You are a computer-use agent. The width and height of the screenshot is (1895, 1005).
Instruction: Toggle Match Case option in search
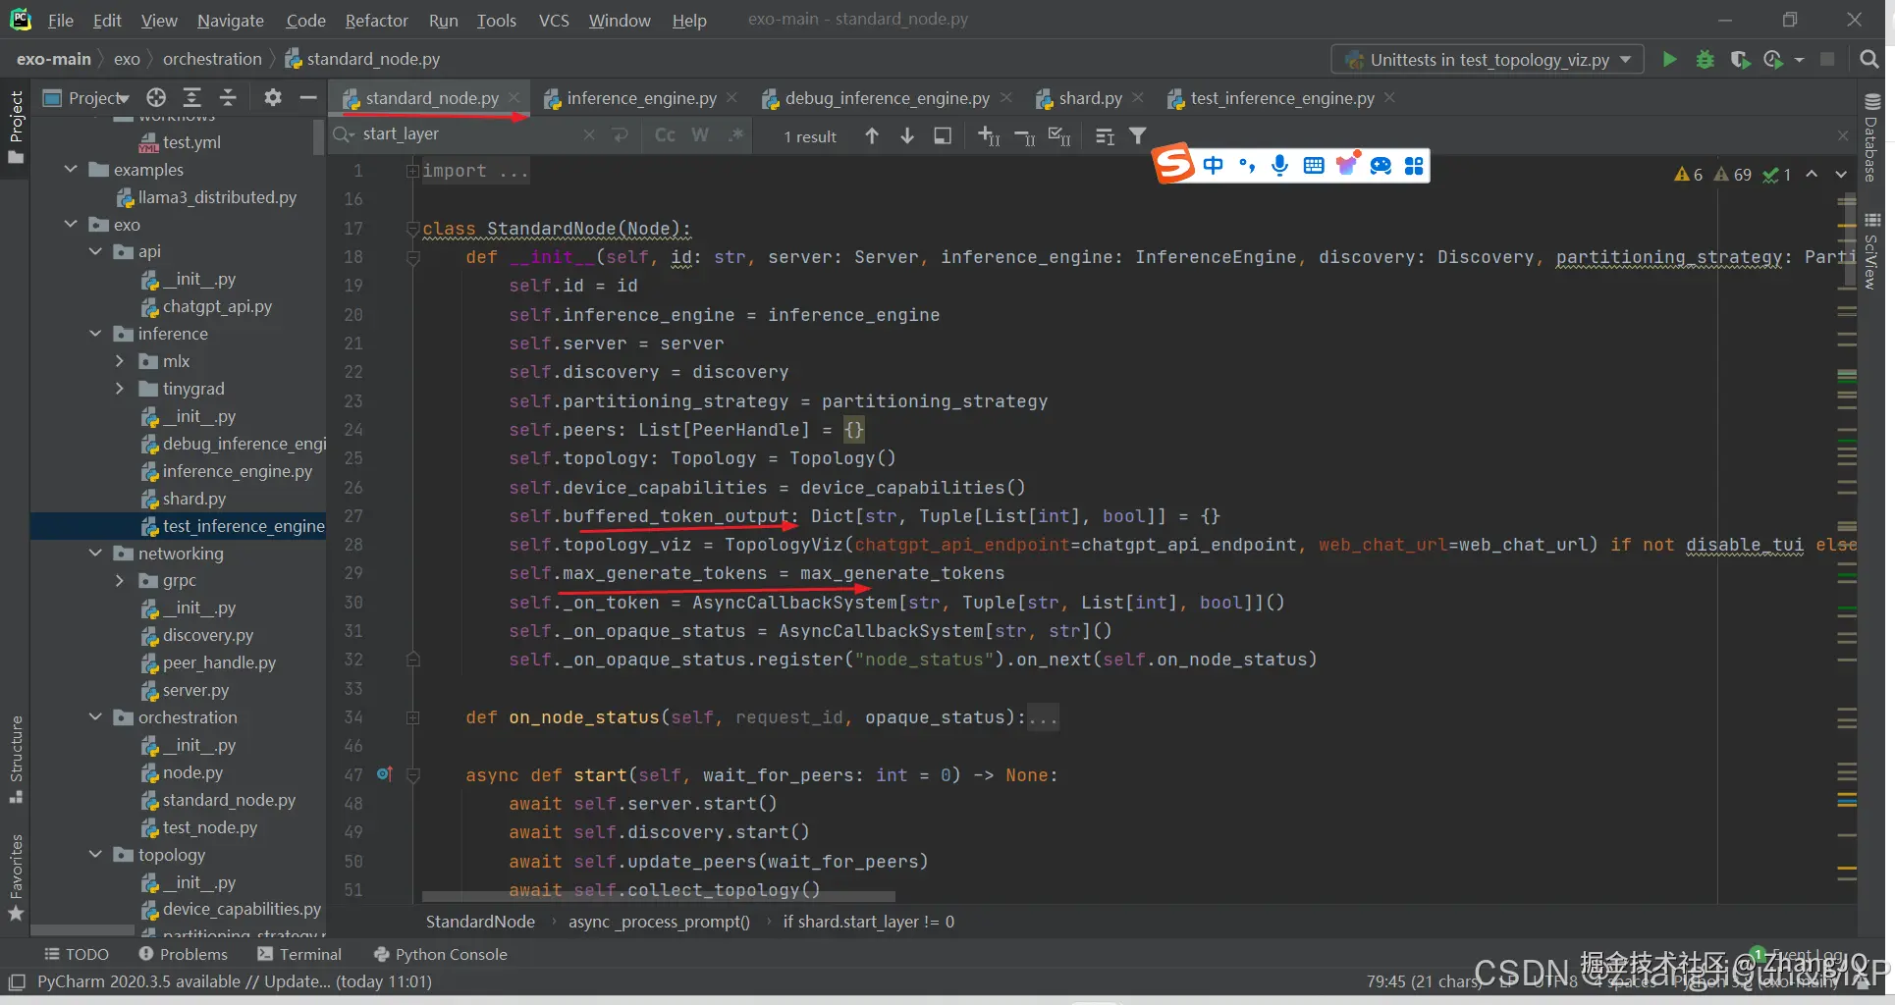[x=665, y=135]
